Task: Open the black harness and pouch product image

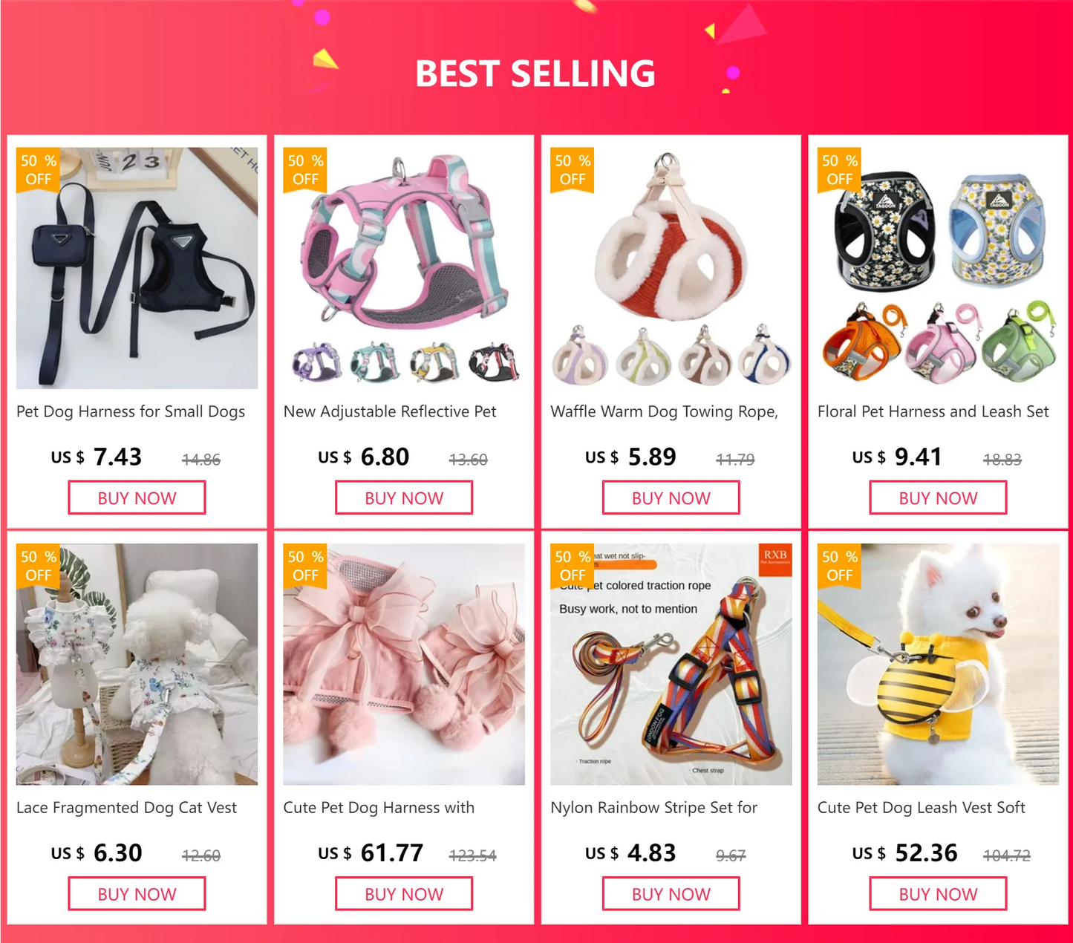Action: (x=137, y=268)
